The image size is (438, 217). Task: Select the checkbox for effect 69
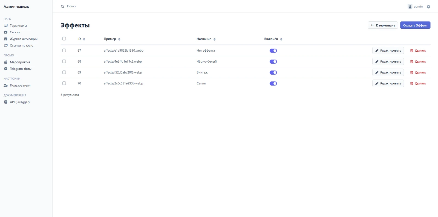pos(64,72)
